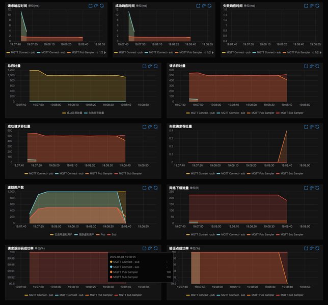Toggle MQTT Pub Sampler in 验证点成功率 legend

point(260,295)
